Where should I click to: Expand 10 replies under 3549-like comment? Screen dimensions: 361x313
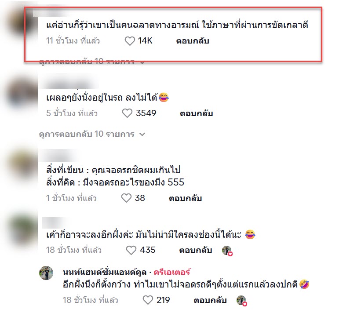92,134
